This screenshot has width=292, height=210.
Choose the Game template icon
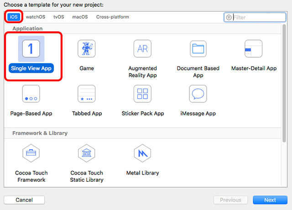click(x=87, y=49)
